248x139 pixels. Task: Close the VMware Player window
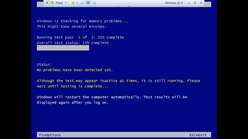coord(201,3)
